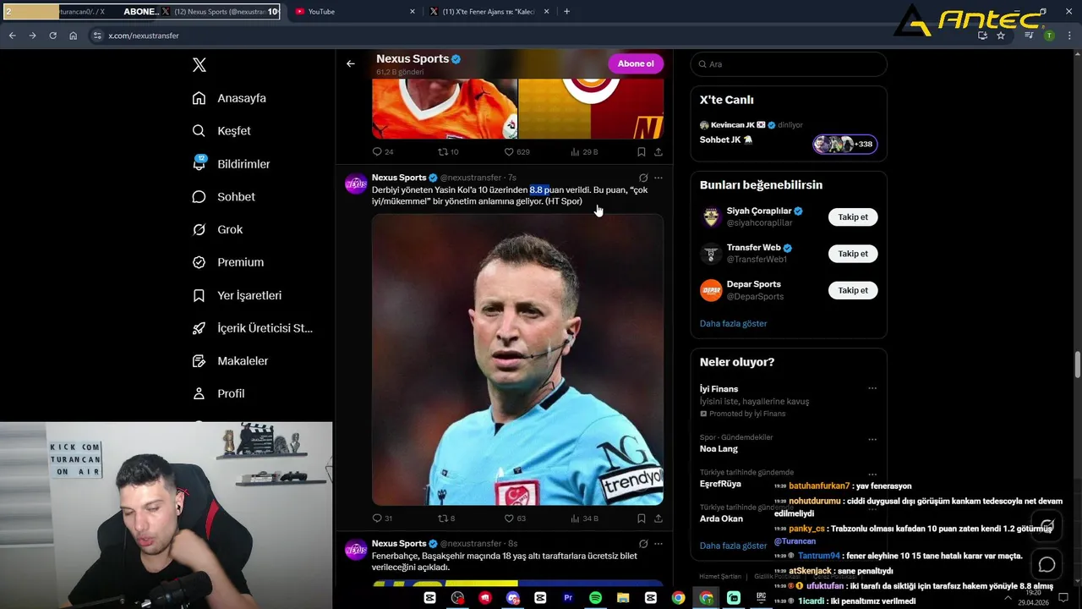1082x609 pixels.
Task: Open Premium page
Action: [228, 262]
